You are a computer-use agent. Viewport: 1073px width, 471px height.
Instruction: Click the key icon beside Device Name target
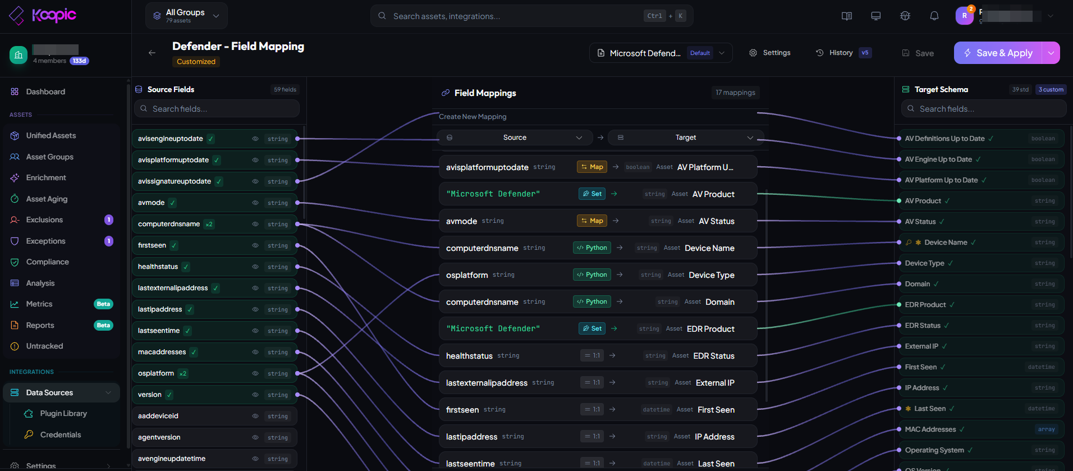[909, 243]
